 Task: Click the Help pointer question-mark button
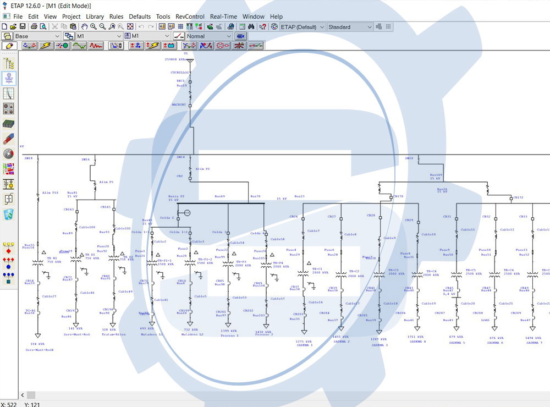click(263, 26)
